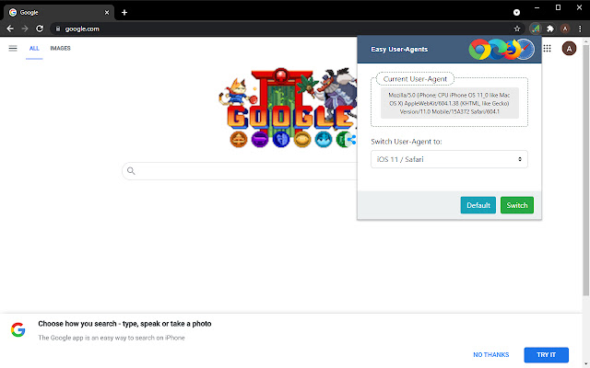
Task: Select the Google browser tab
Action: 59,12
